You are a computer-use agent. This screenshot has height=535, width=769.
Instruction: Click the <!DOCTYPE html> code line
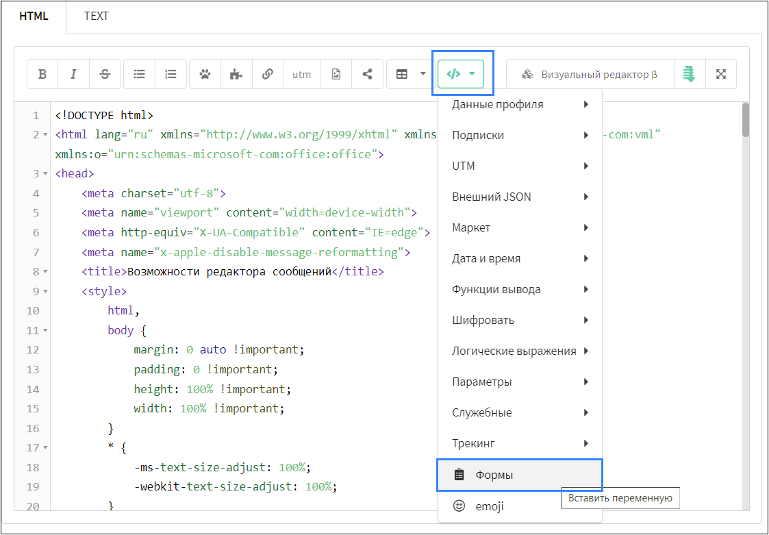(105, 115)
